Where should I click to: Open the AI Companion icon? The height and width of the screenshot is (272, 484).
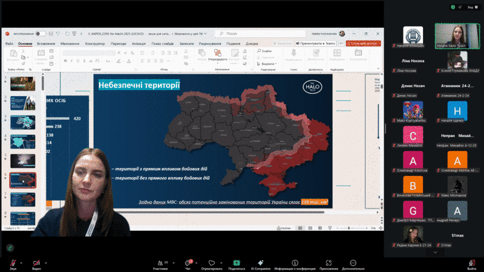click(261, 263)
